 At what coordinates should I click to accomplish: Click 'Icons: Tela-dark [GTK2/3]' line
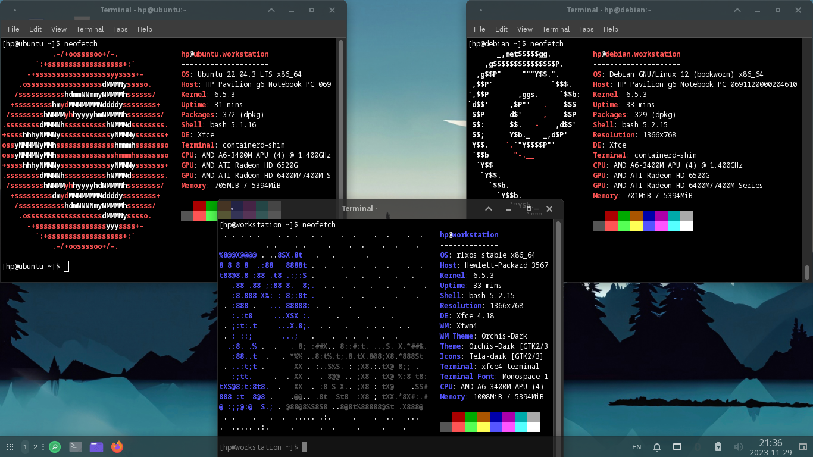coord(492,356)
